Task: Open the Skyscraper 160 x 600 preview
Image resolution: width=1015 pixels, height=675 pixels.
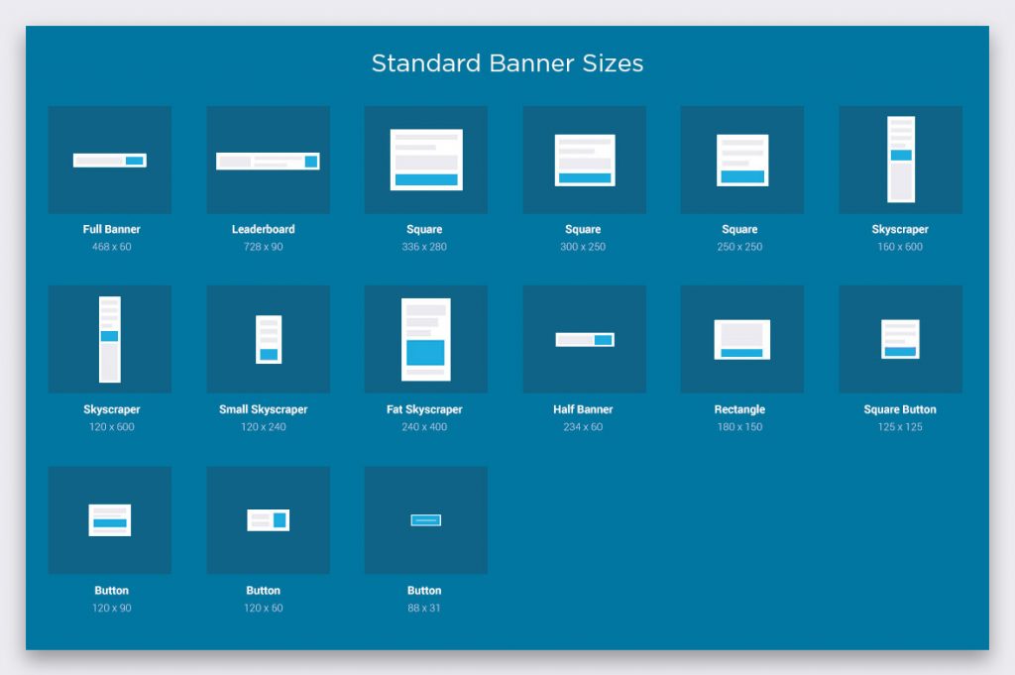Action: point(899,159)
